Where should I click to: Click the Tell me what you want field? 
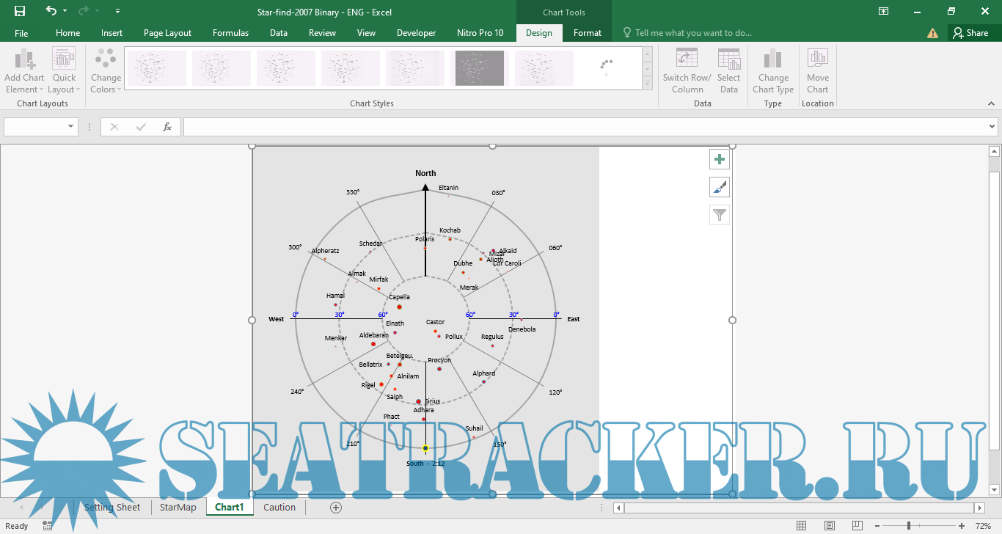[693, 33]
